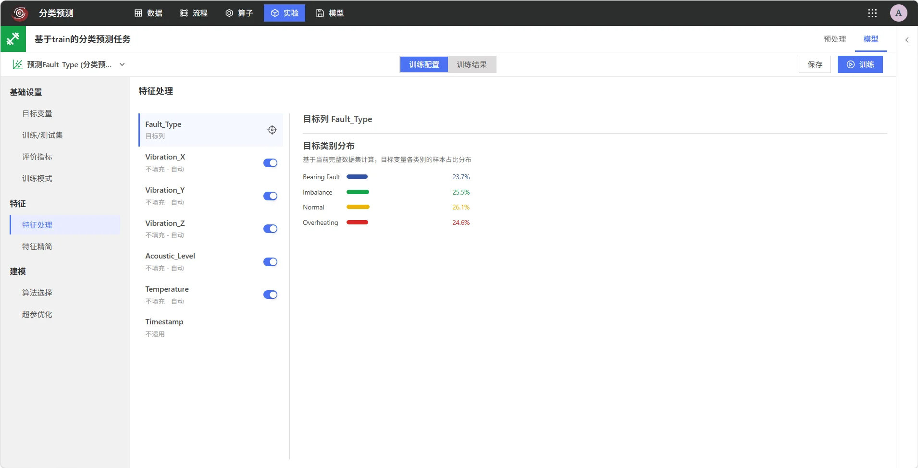Click the red spiral app logo

click(20, 13)
